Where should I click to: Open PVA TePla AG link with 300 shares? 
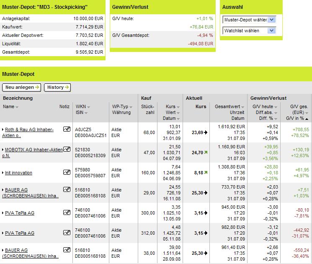click(x=20, y=213)
